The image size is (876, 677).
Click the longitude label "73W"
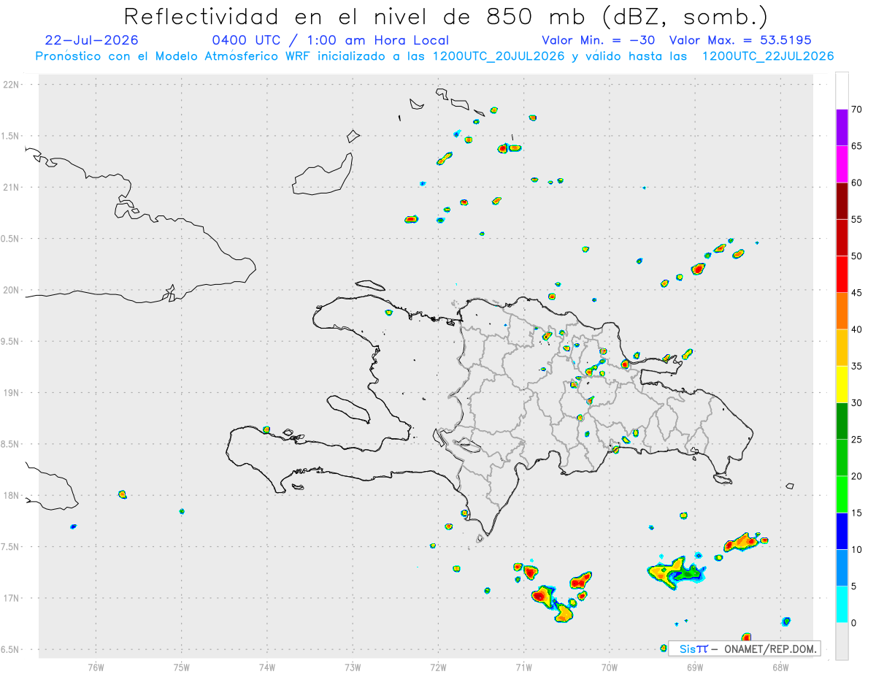pos(353,666)
